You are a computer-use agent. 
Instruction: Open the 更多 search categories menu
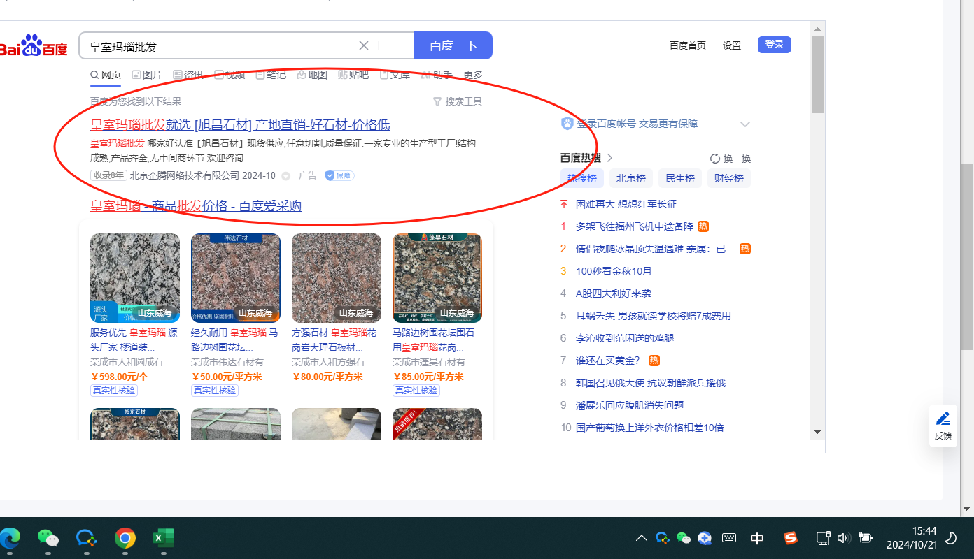click(x=473, y=75)
